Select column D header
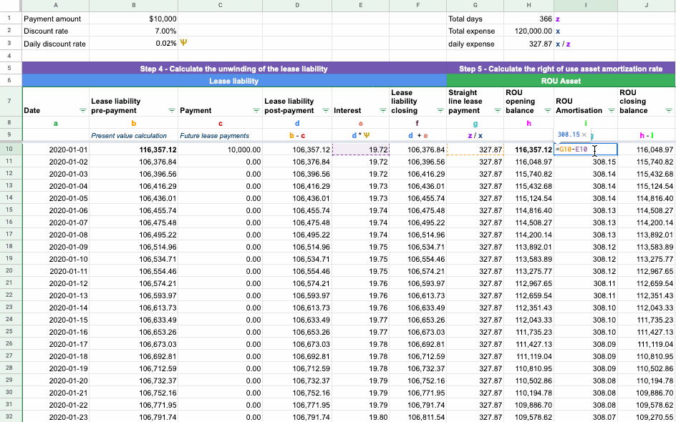The image size is (676, 422). pos(297,6)
